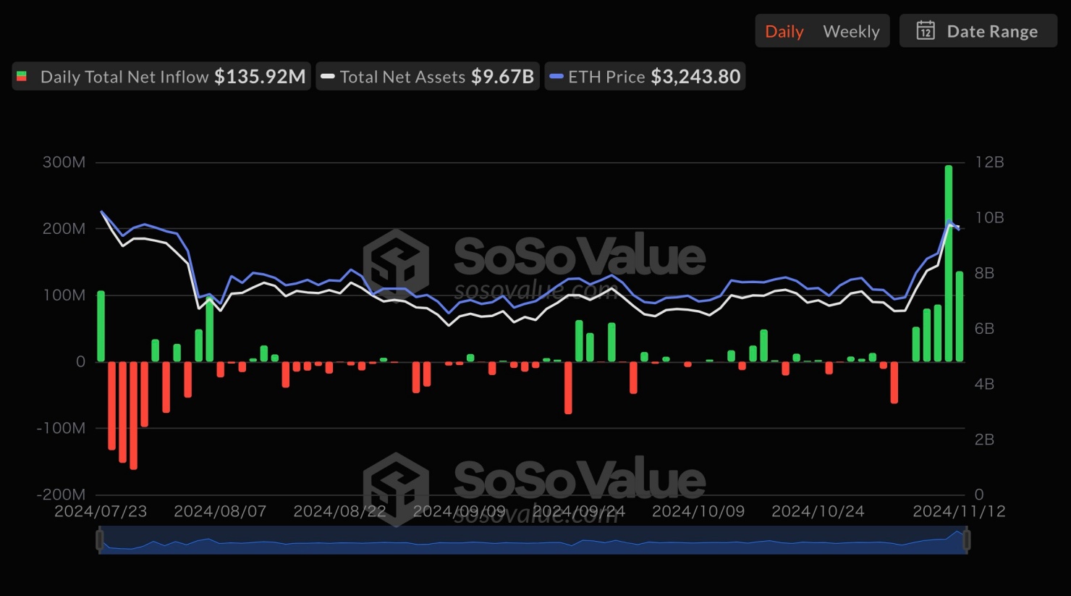This screenshot has width=1071, height=596.
Task: Click the 2024/08/22 axis date label
Action: (339, 511)
